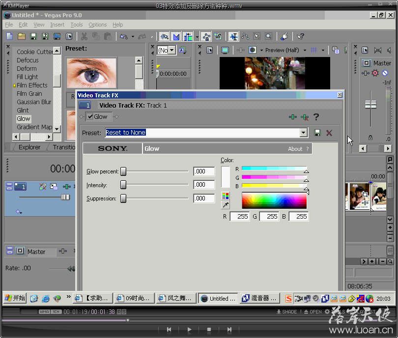This screenshot has height=338, width=398.
Task: Open track 1 Track Motion icon
Action: [54, 187]
